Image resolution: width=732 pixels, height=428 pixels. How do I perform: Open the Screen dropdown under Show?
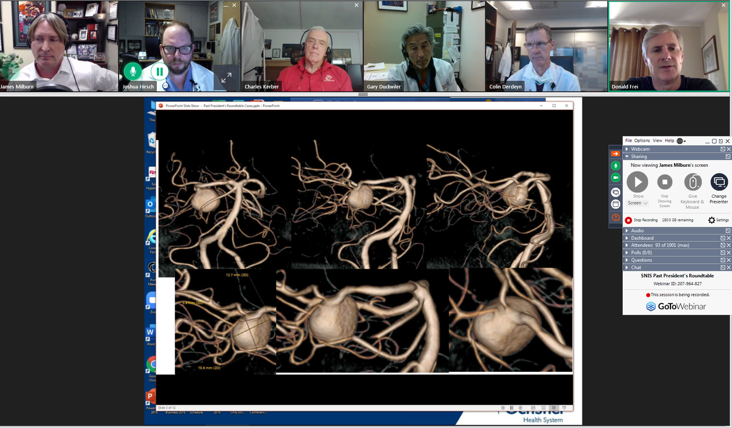pos(637,203)
